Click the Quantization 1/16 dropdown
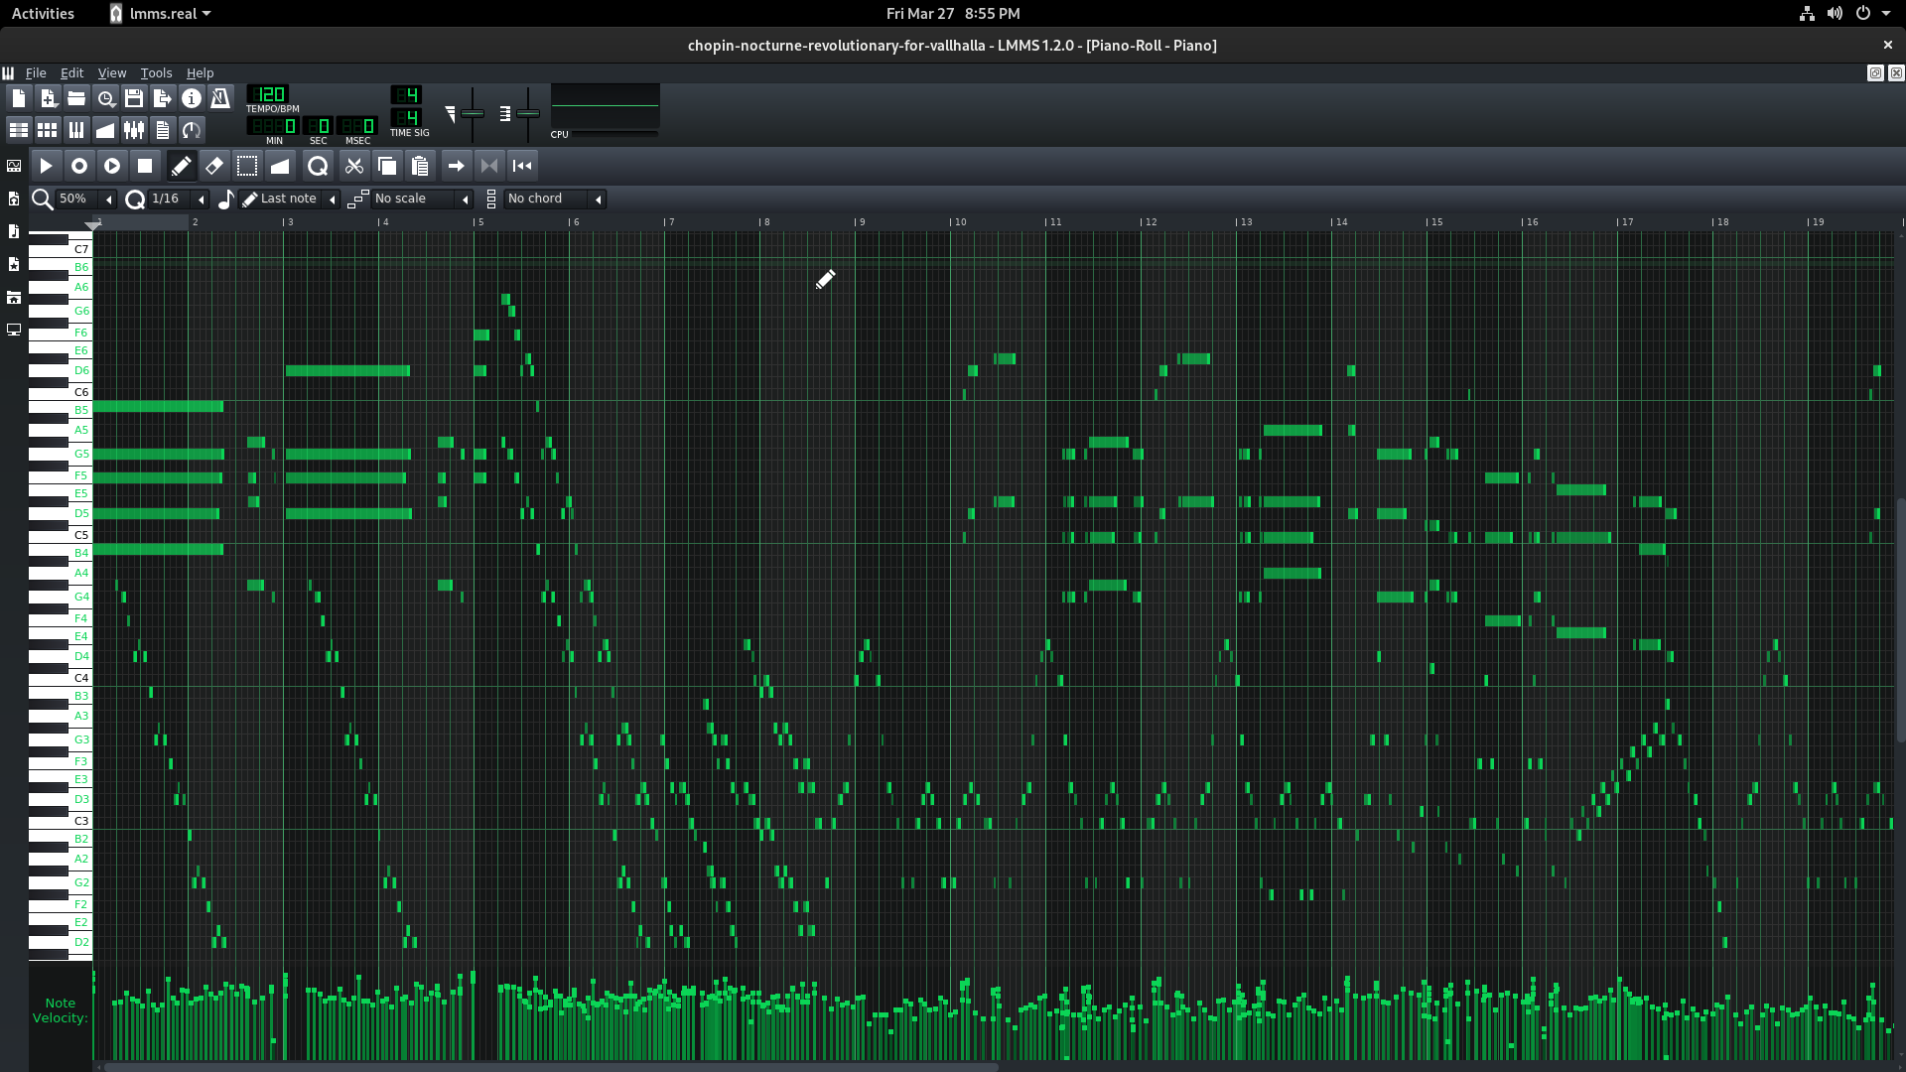Image resolution: width=1906 pixels, height=1072 pixels. click(168, 199)
